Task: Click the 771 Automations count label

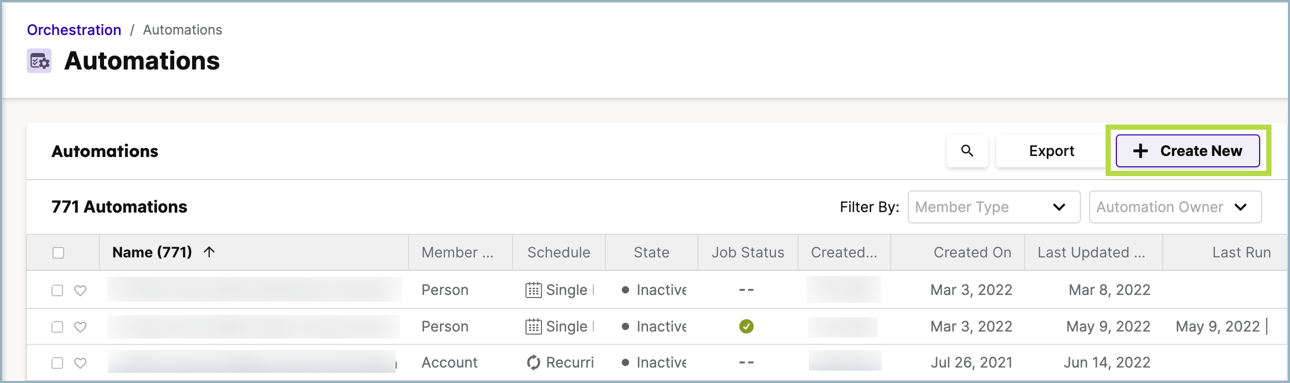Action: 119,206
